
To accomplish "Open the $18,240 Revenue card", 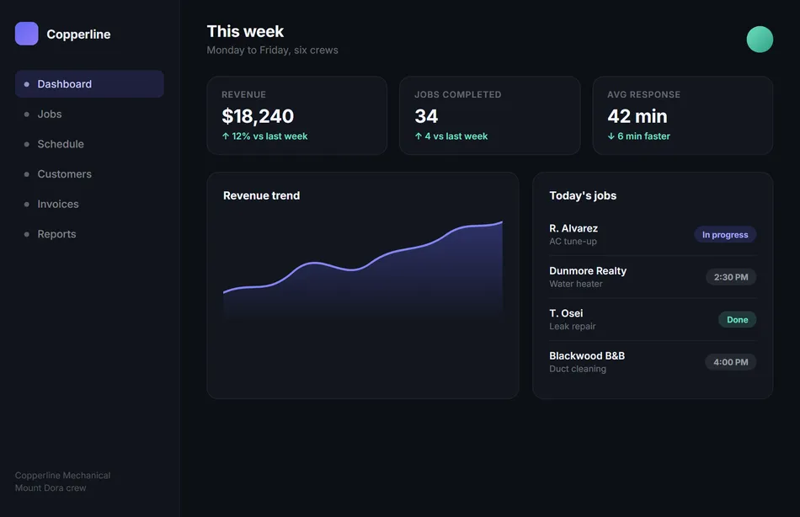I will [x=297, y=115].
